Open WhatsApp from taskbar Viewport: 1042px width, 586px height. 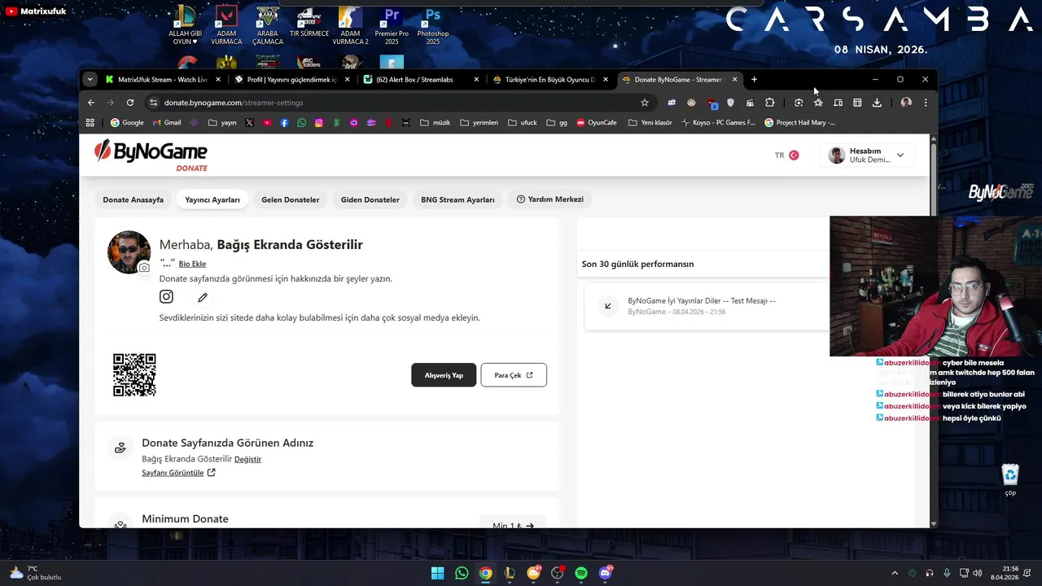[x=462, y=573]
